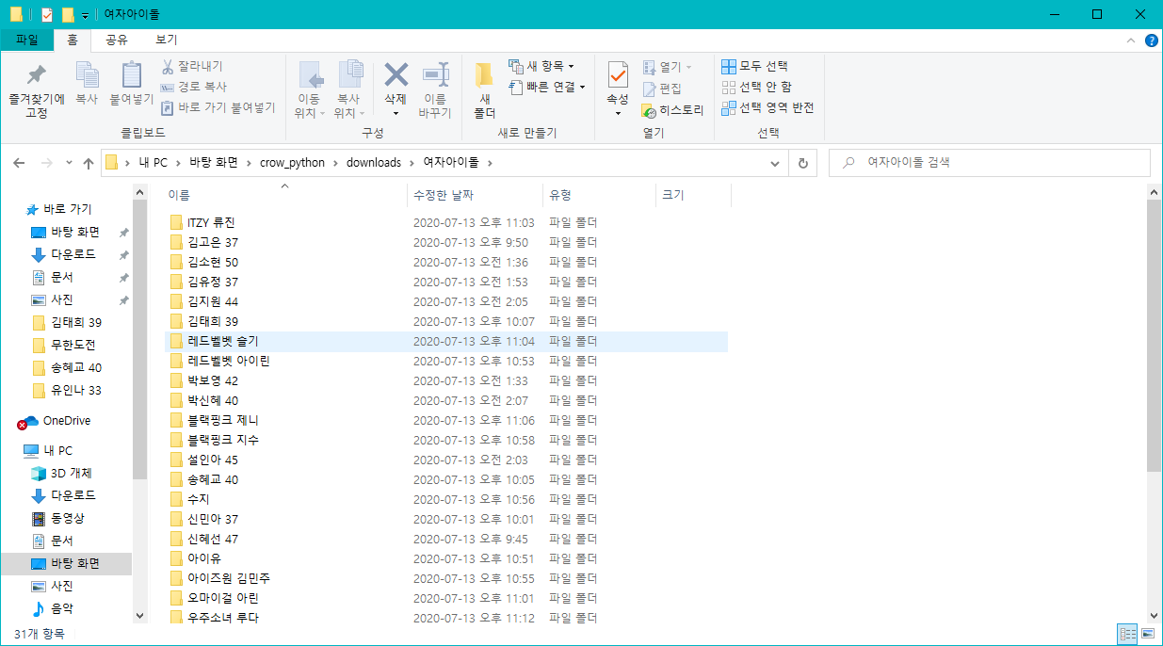Click the 삭제 (Delete) X icon
This screenshot has width=1163, height=646.
pos(396,74)
